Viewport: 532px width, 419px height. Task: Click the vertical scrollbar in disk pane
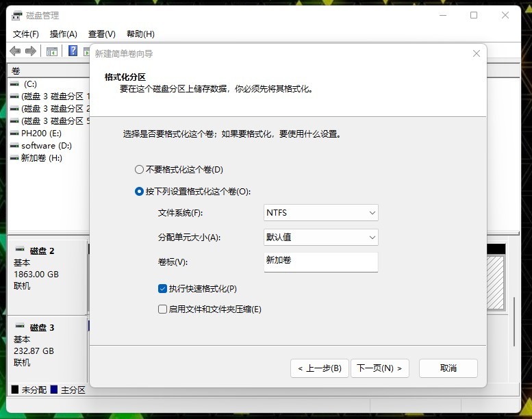(x=514, y=322)
